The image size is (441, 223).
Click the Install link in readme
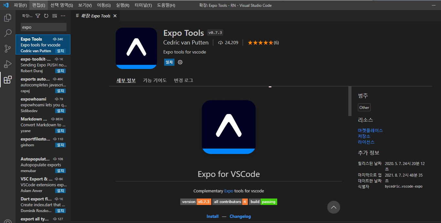pyautogui.click(x=213, y=217)
